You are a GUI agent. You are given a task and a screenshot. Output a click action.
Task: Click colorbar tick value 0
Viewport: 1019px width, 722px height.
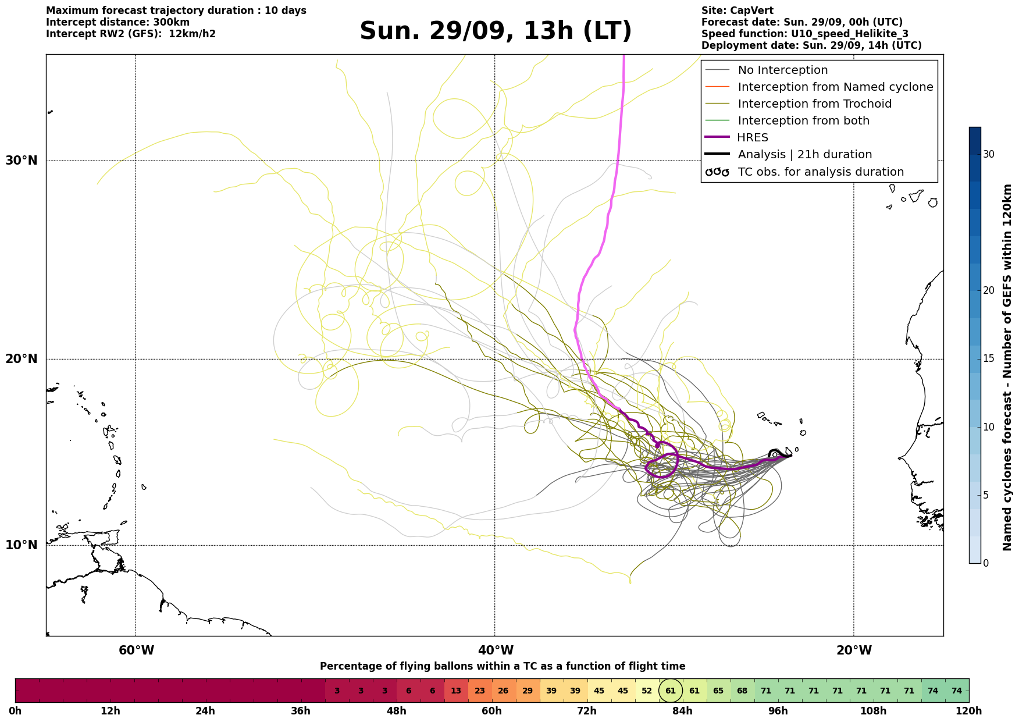click(986, 563)
